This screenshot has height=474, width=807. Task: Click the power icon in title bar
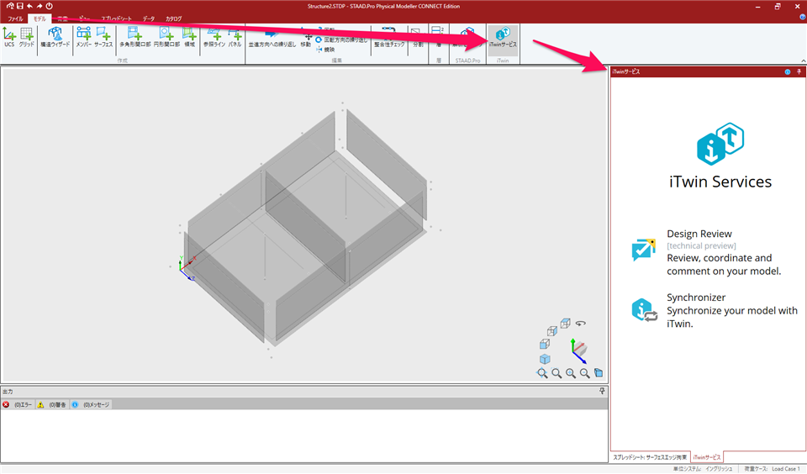pyautogui.click(x=49, y=6)
